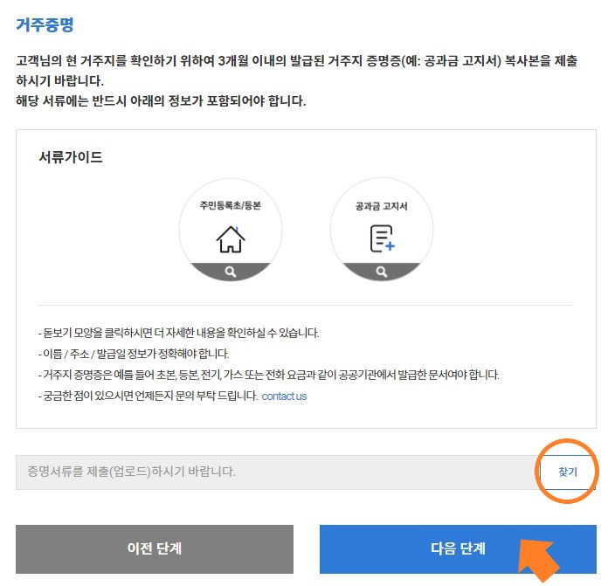Click the 해당 서류에는 반드시 sentence
The image size is (608, 586).
(161, 101)
